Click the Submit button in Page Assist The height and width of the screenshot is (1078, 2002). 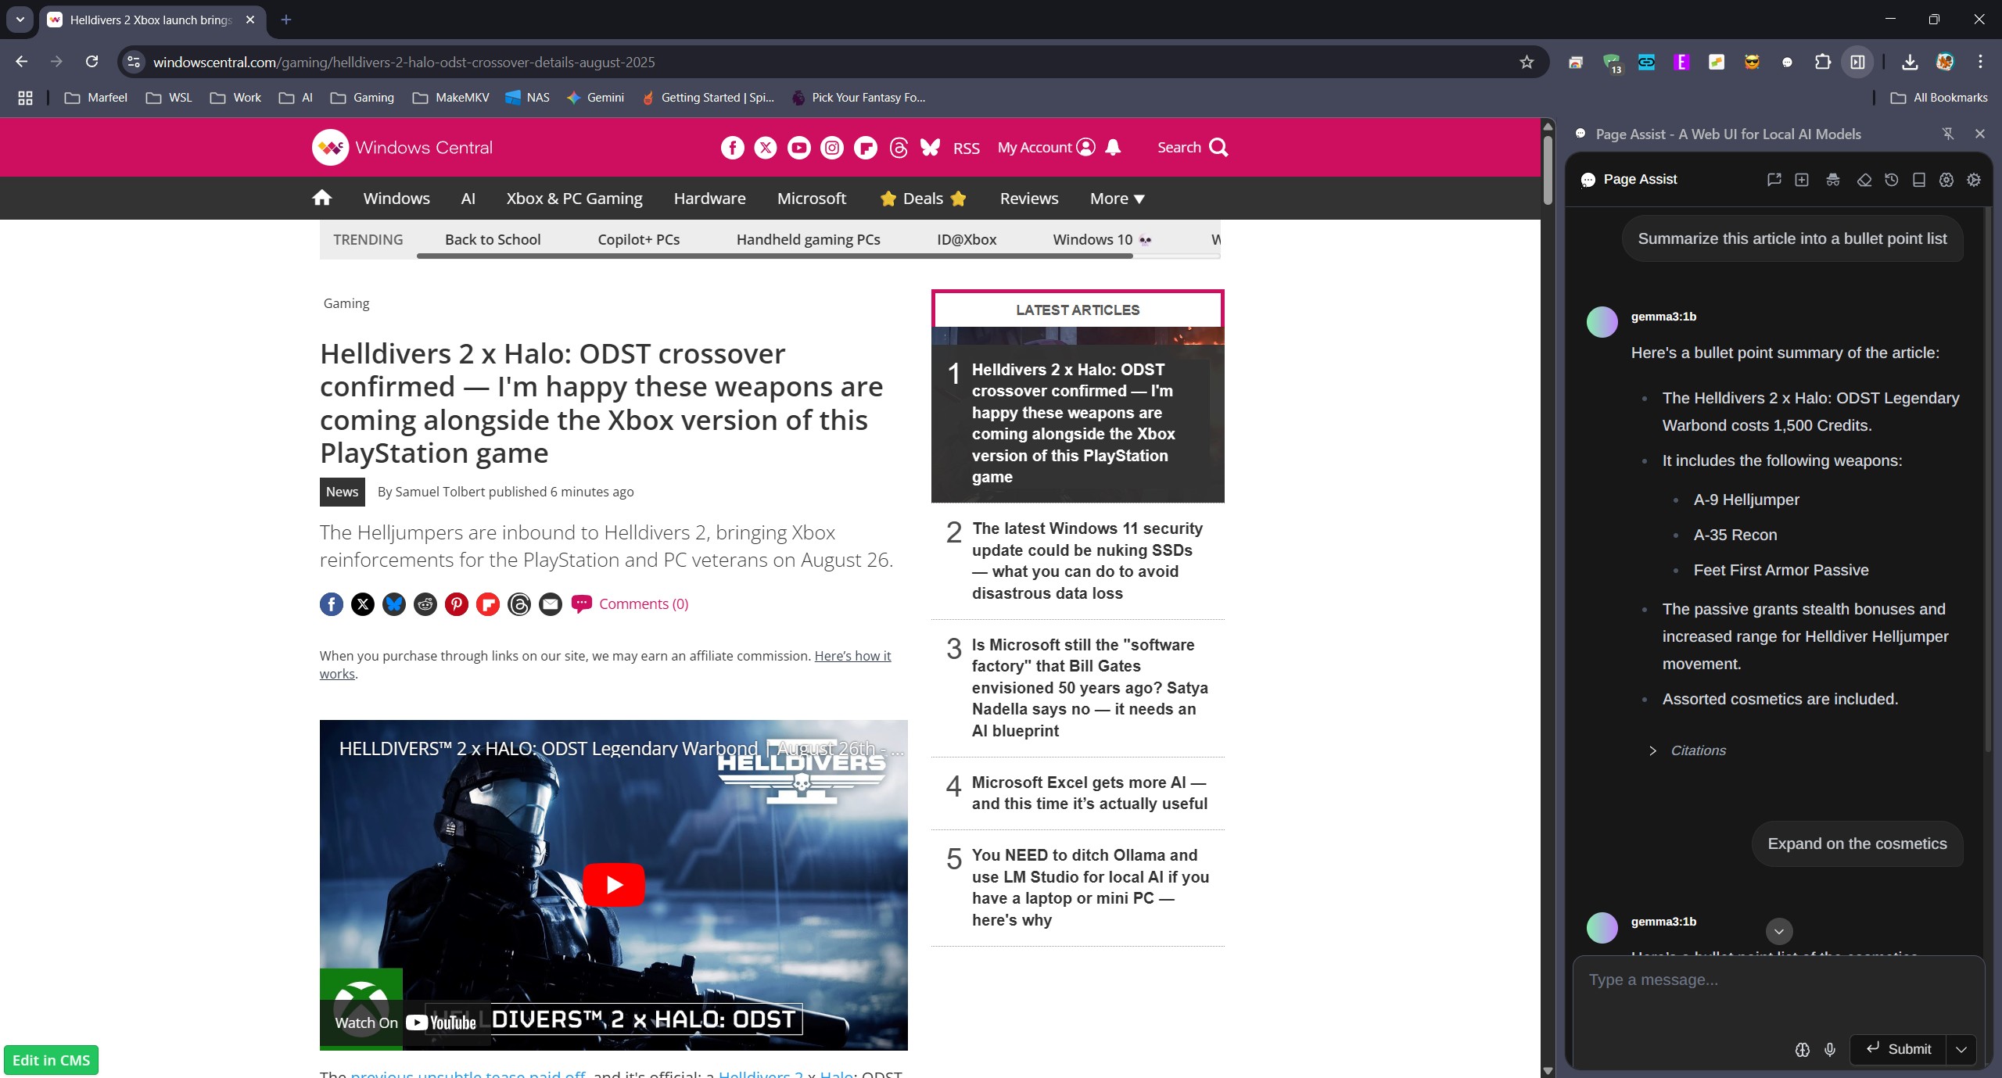tap(1899, 1049)
